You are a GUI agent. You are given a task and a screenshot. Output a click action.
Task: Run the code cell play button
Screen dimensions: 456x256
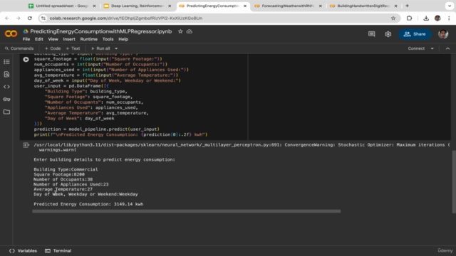click(26, 59)
